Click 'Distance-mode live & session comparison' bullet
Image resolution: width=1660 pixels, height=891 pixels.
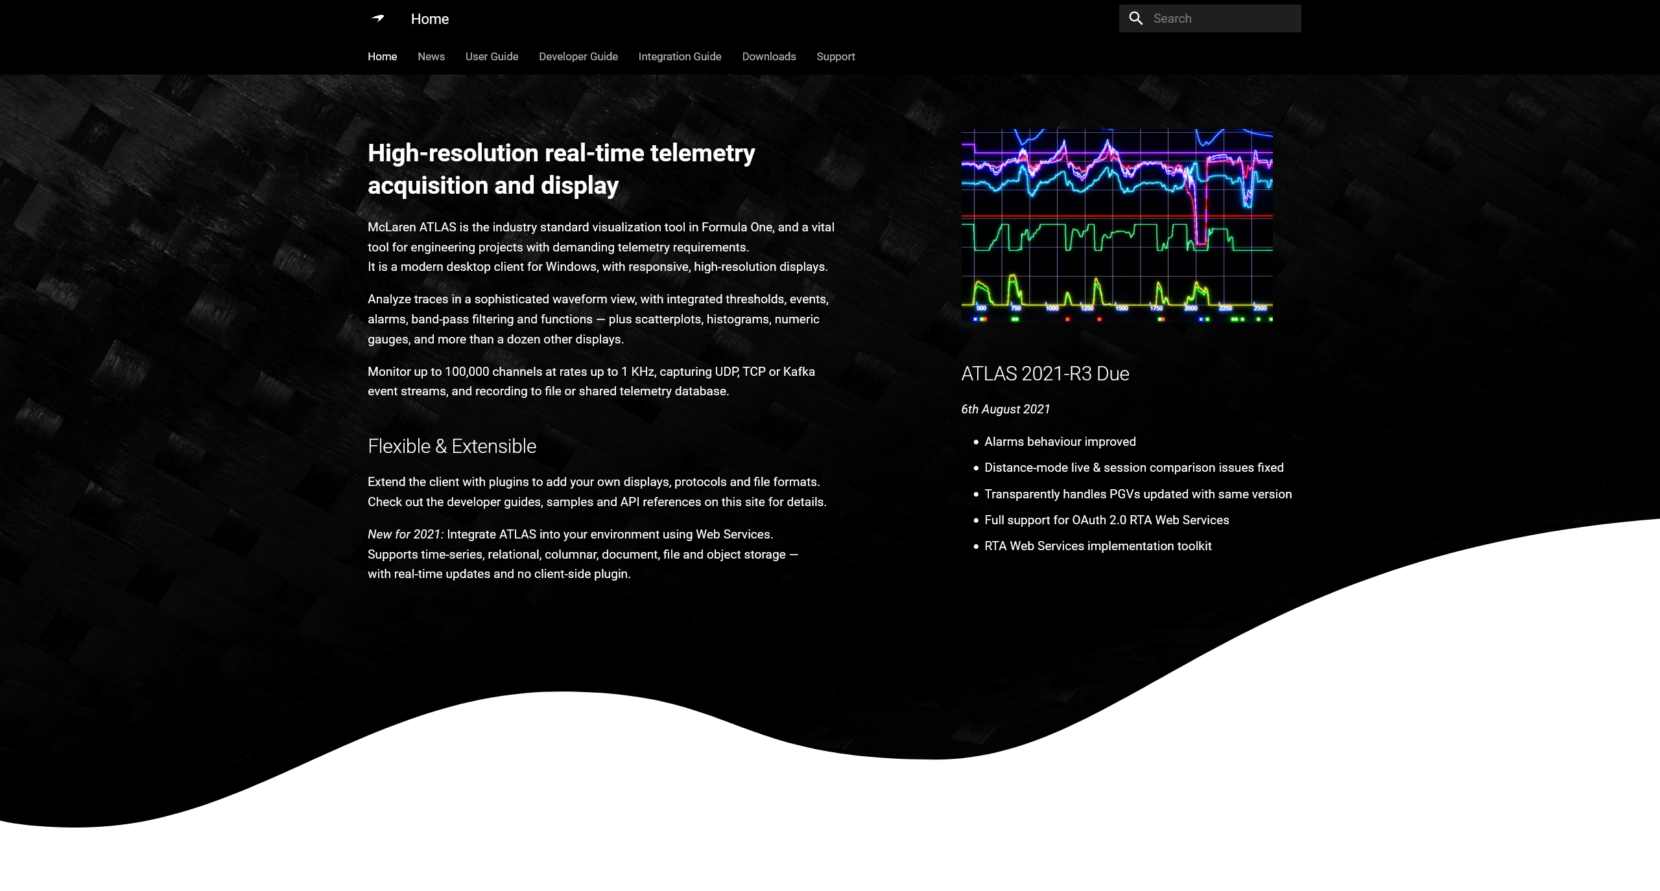1133,467
